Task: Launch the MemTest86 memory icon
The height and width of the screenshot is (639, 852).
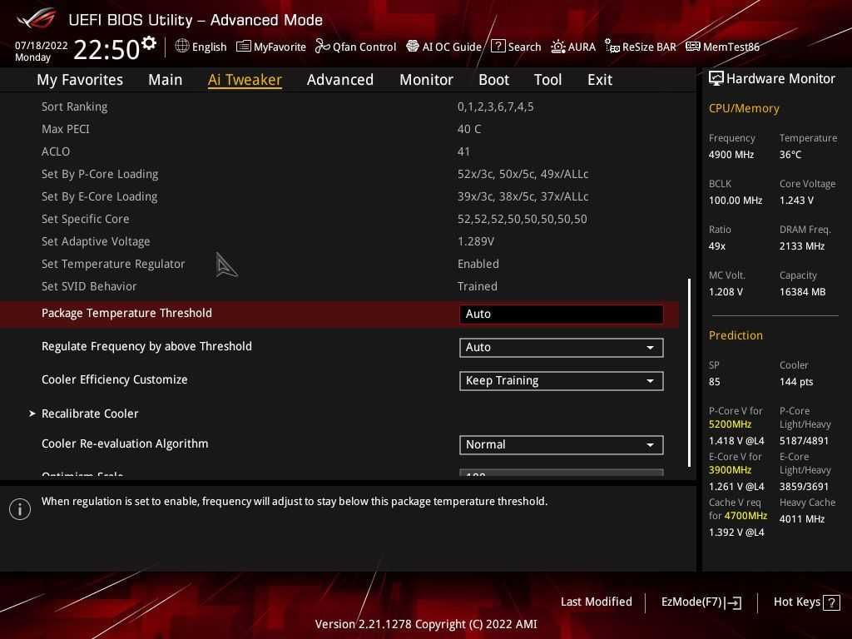Action: coord(693,47)
